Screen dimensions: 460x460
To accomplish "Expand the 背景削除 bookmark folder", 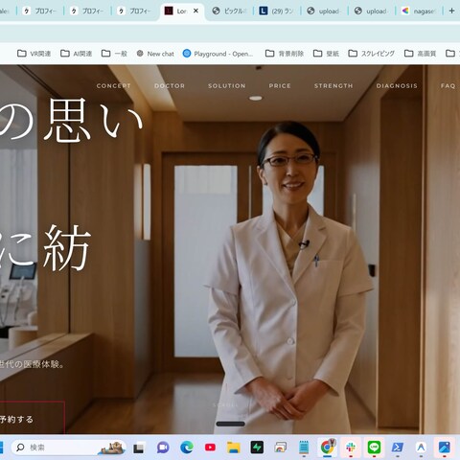I will (x=285, y=54).
